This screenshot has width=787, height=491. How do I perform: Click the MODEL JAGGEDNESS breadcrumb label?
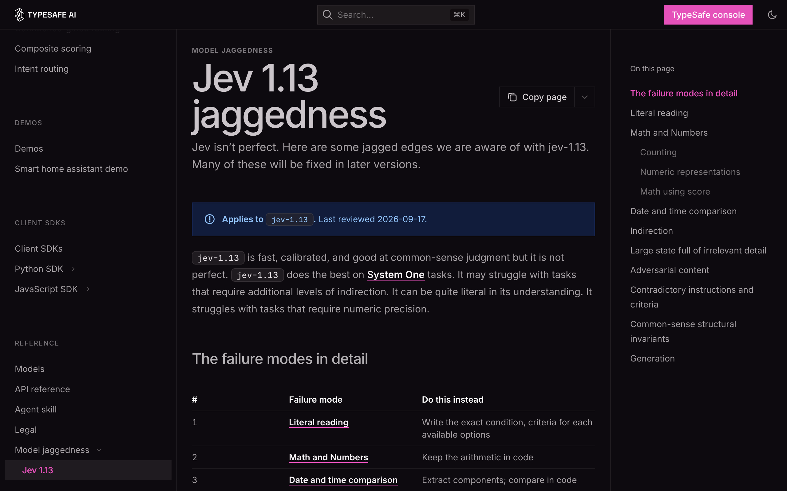[x=232, y=50]
